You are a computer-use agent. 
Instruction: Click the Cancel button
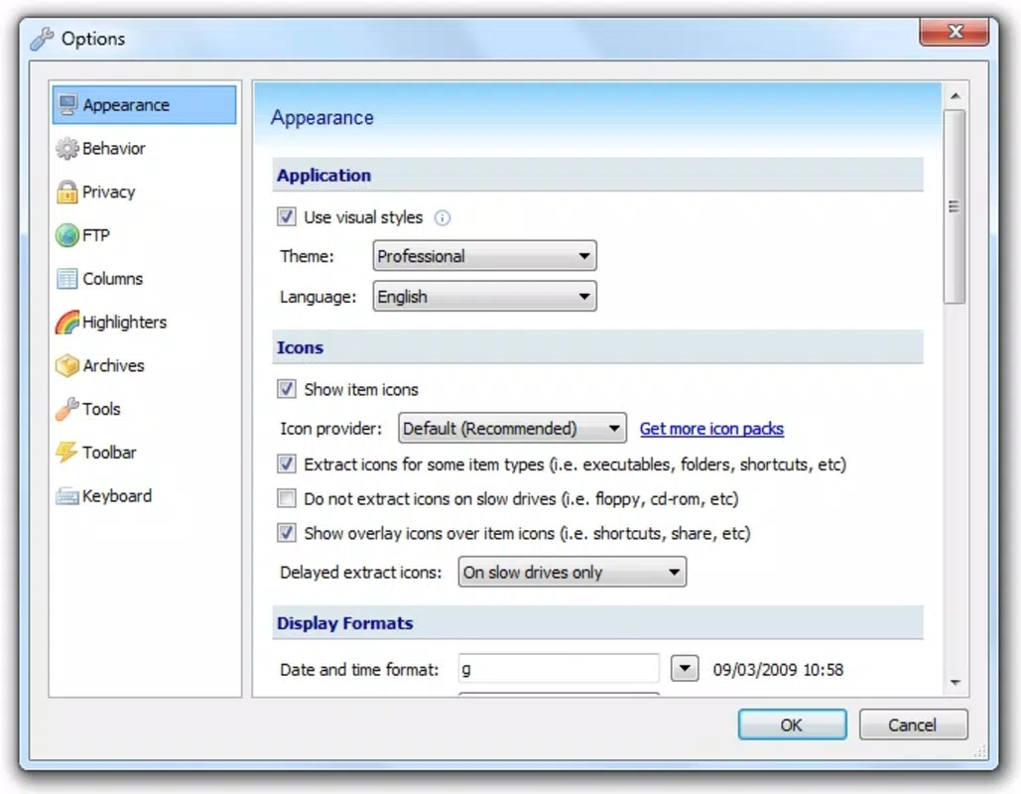pos(913,725)
